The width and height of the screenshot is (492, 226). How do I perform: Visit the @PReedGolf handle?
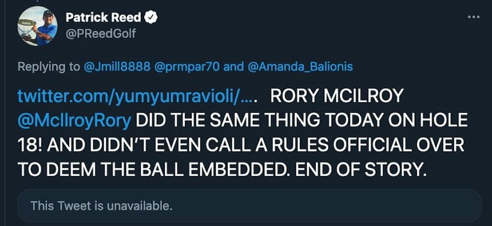coord(100,34)
